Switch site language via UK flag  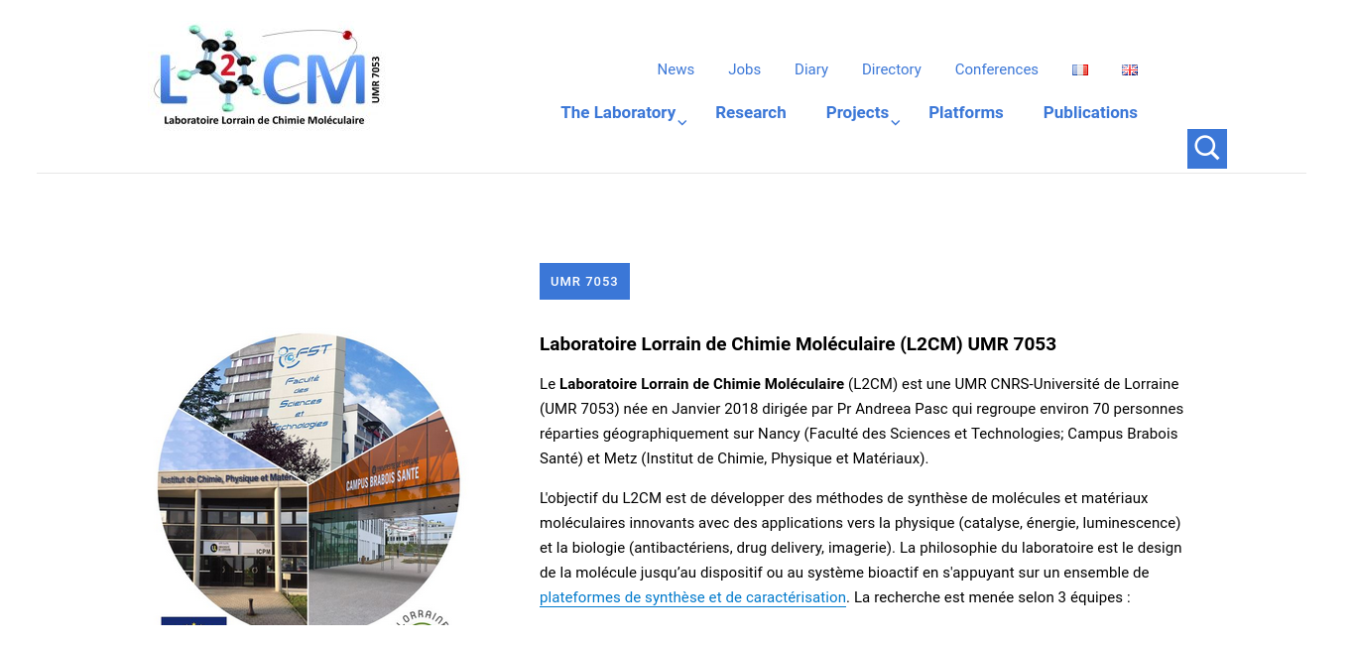click(x=1130, y=69)
